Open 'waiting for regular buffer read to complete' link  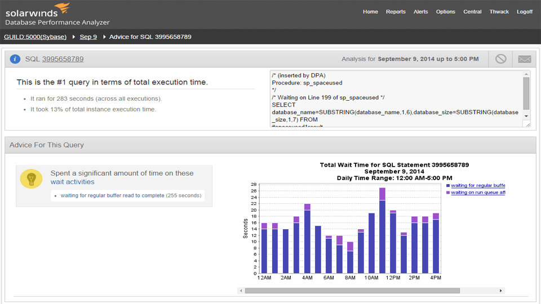(x=113, y=195)
